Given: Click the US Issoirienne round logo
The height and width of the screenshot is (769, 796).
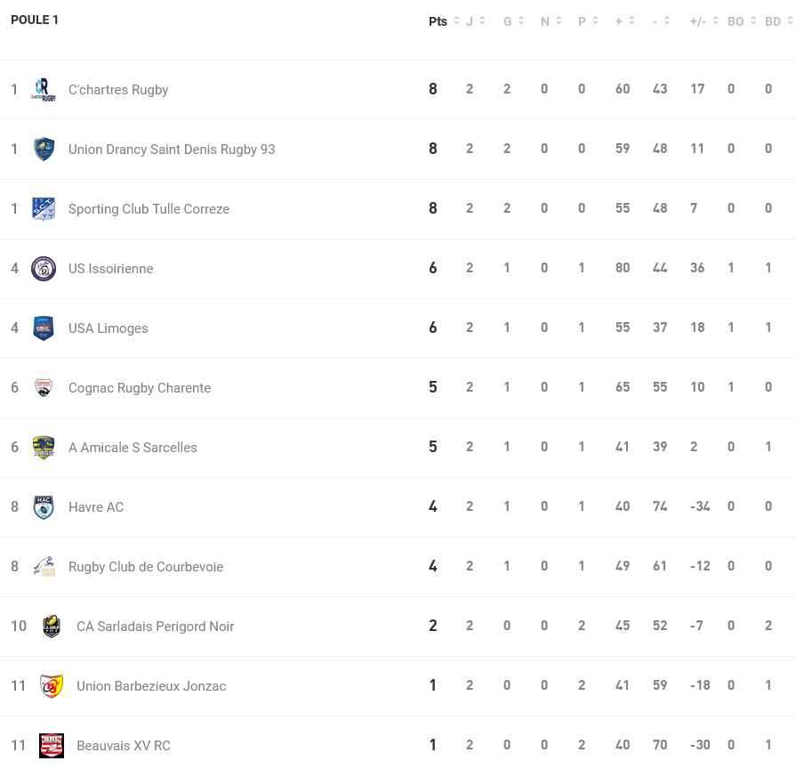Looking at the screenshot, I should (44, 269).
